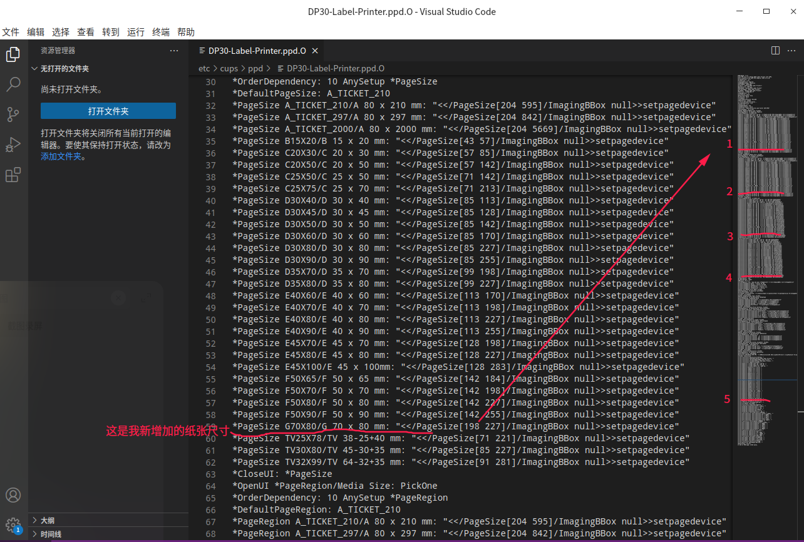The image size is (804, 542).
Task: Click the DP30-Label-Printer.ppd.O breadcrumb file name
Action: click(x=336, y=68)
